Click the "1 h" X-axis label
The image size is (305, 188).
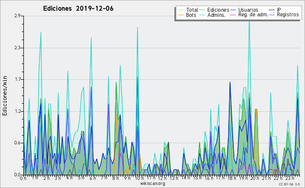[x=35, y=178]
